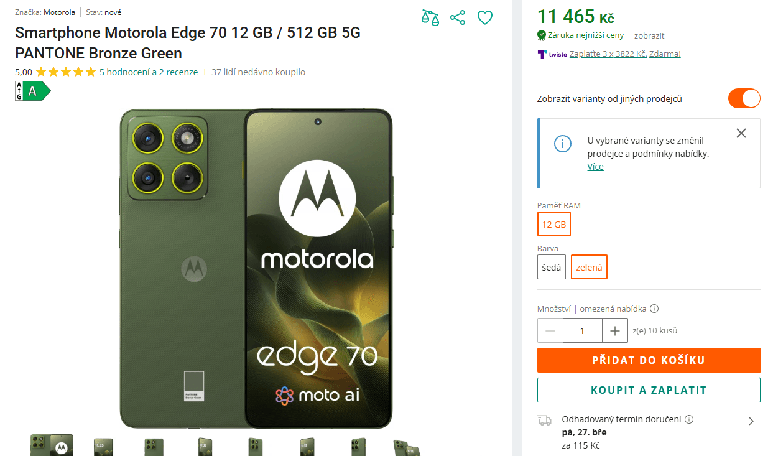Click KOUPIT A ZAPLATIT
This screenshot has height=456, width=773.
coord(649,390)
